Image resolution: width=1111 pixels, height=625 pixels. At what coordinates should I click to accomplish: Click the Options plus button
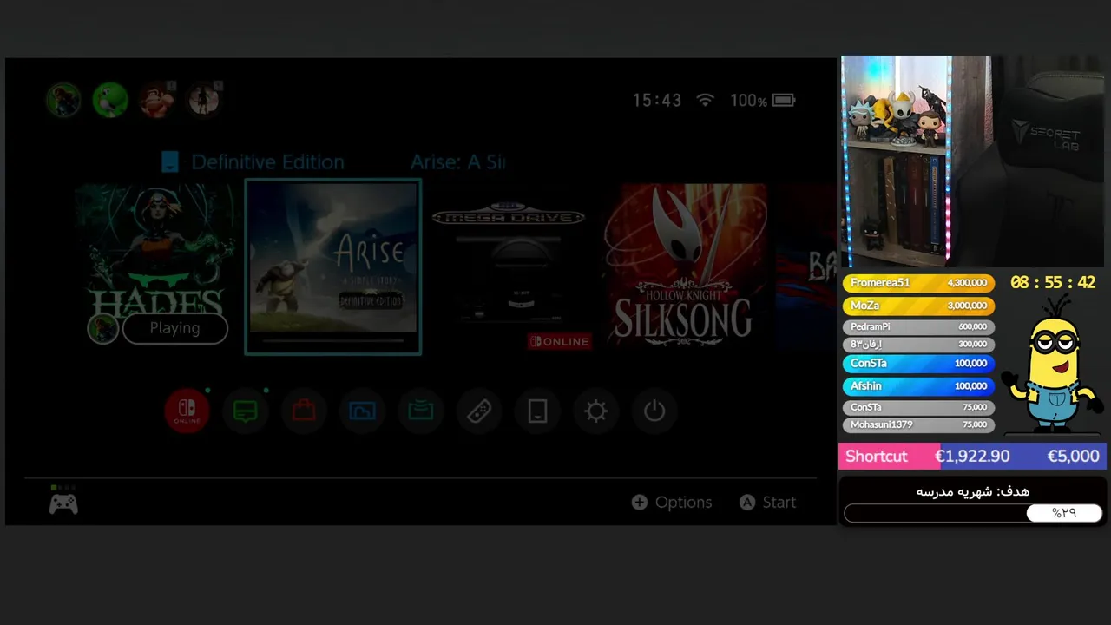pos(672,502)
